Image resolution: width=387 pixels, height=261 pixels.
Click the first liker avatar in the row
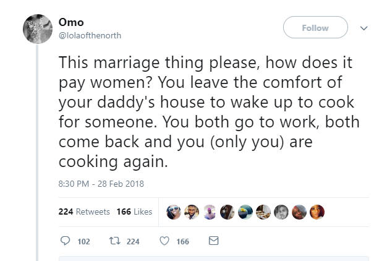(175, 212)
